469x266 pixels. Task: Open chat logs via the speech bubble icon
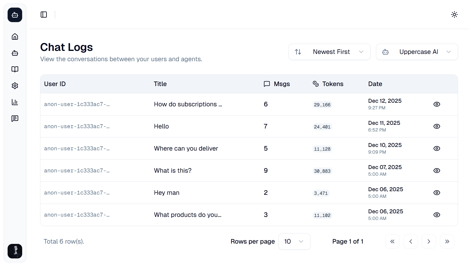coord(15,118)
